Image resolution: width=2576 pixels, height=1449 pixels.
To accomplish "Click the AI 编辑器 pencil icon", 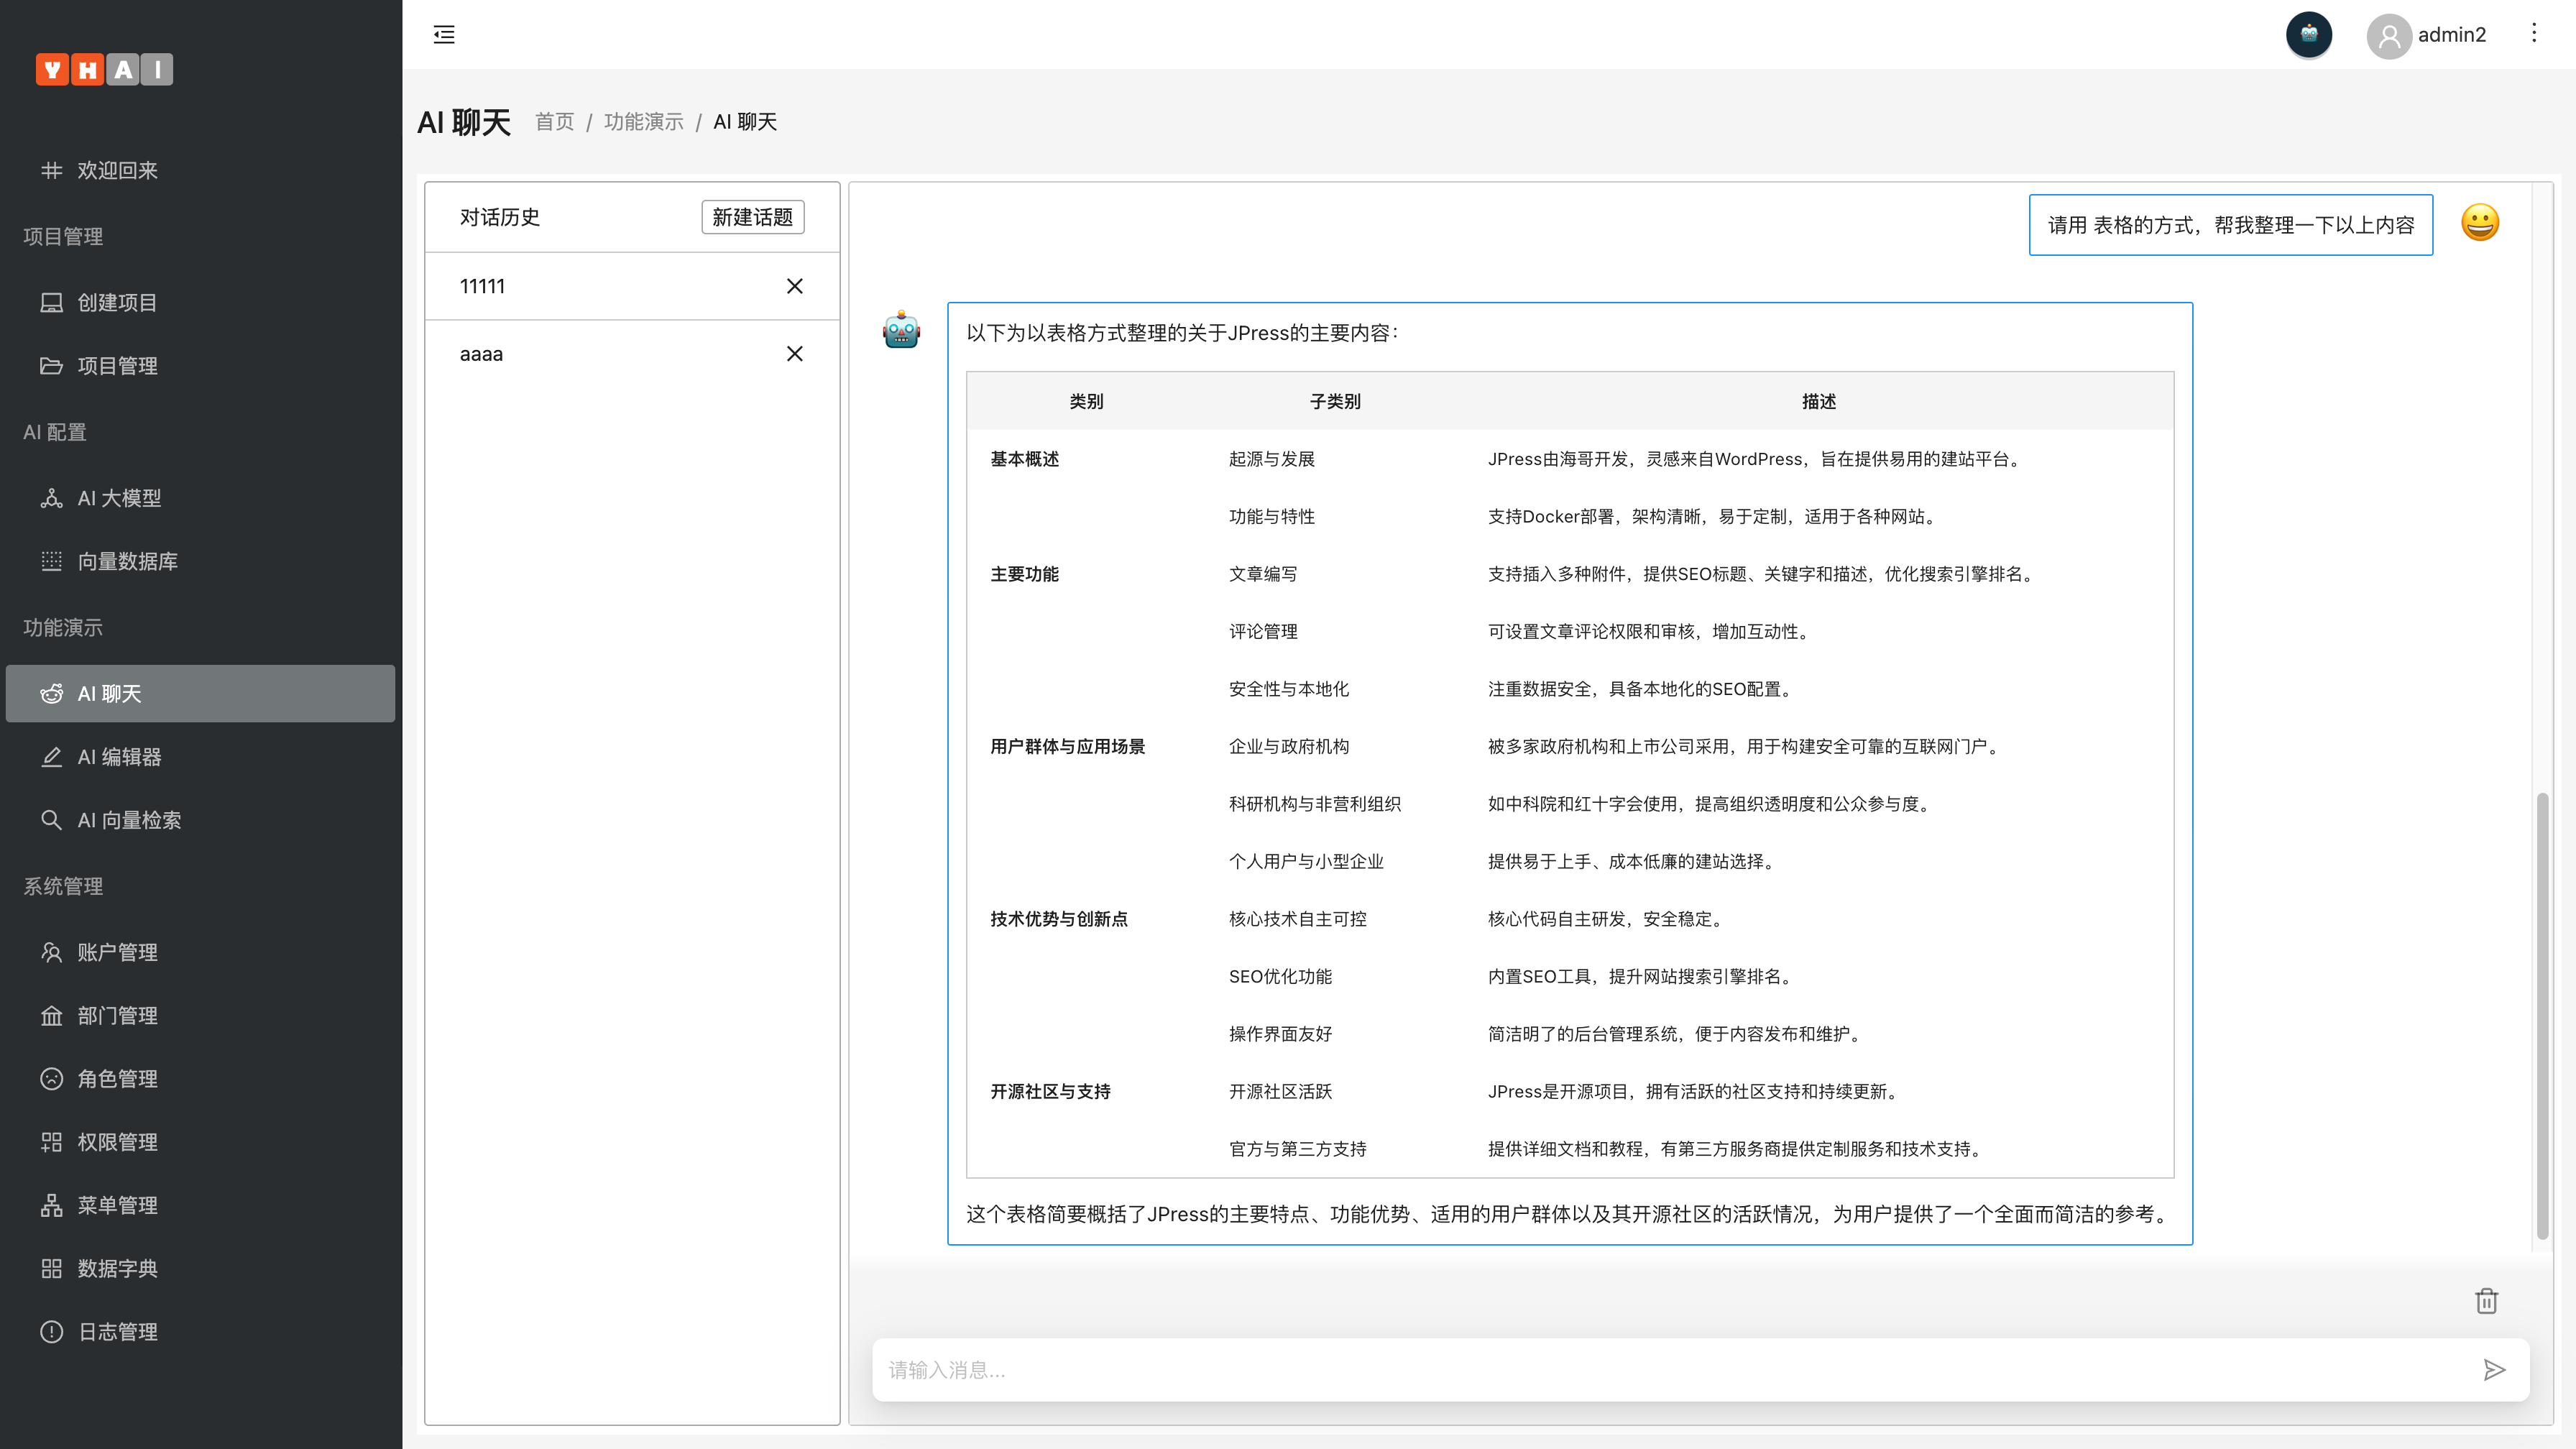I will click(x=51, y=757).
